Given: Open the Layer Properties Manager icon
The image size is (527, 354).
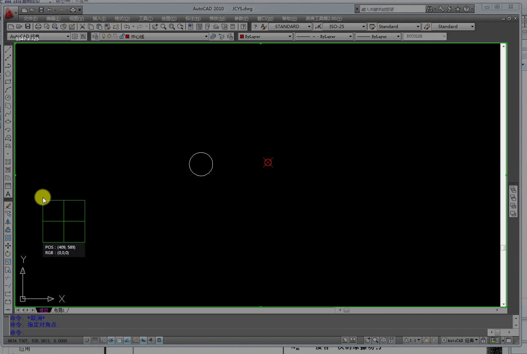Looking at the screenshot, I should [x=95, y=36].
